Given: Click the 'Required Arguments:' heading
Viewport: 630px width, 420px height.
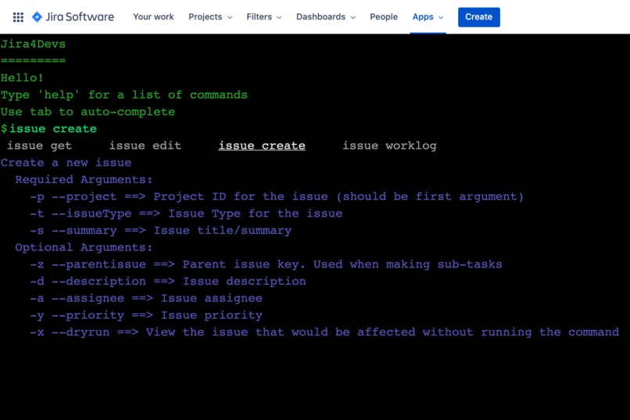Looking at the screenshot, I should point(84,179).
